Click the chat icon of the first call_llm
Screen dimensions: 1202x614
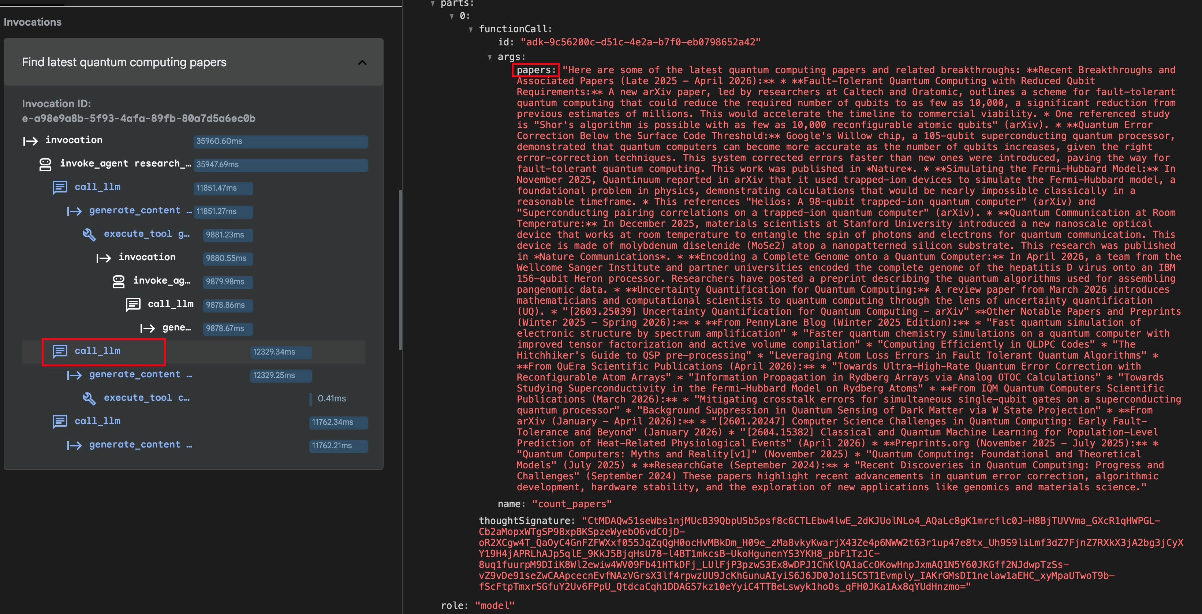60,188
